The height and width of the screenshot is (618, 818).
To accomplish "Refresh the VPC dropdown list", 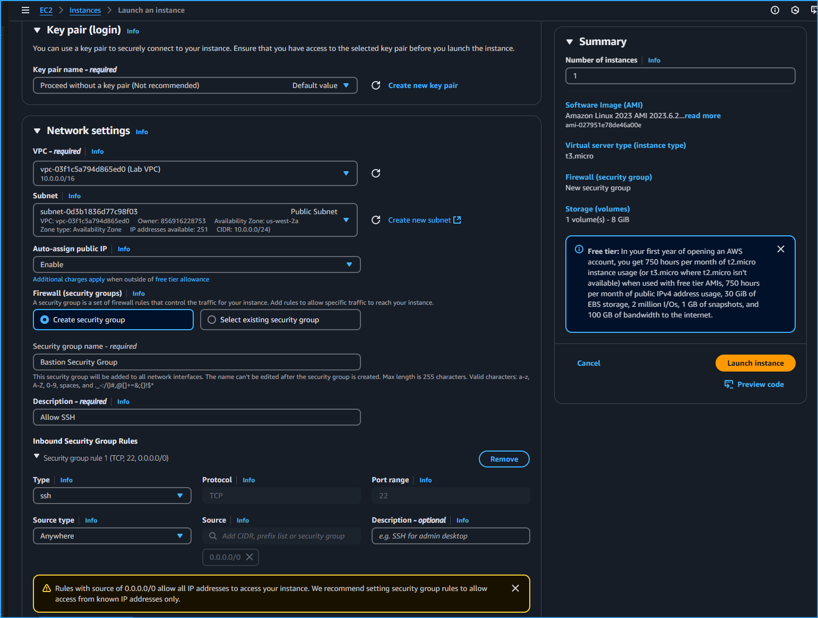I will (x=376, y=173).
